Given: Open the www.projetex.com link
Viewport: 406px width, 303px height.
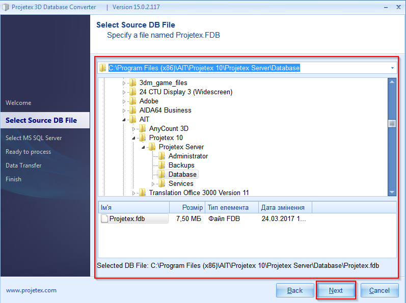Looking at the screenshot, I should (x=32, y=290).
